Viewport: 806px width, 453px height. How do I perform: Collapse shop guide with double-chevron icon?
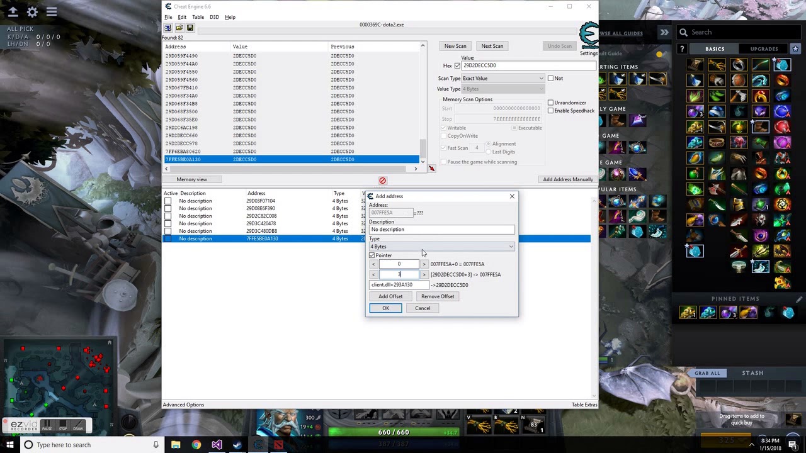[x=664, y=32]
